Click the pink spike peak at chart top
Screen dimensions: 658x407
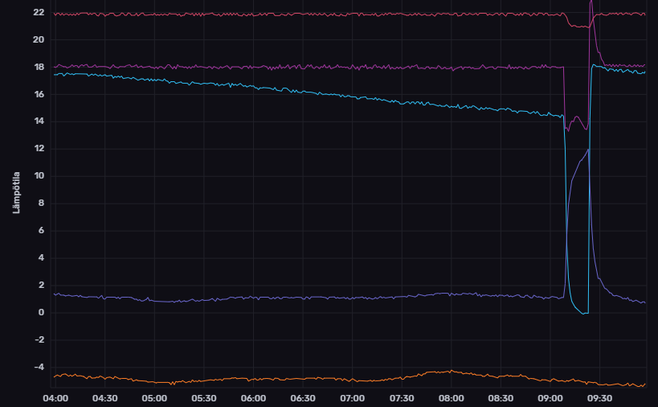[x=591, y=2]
